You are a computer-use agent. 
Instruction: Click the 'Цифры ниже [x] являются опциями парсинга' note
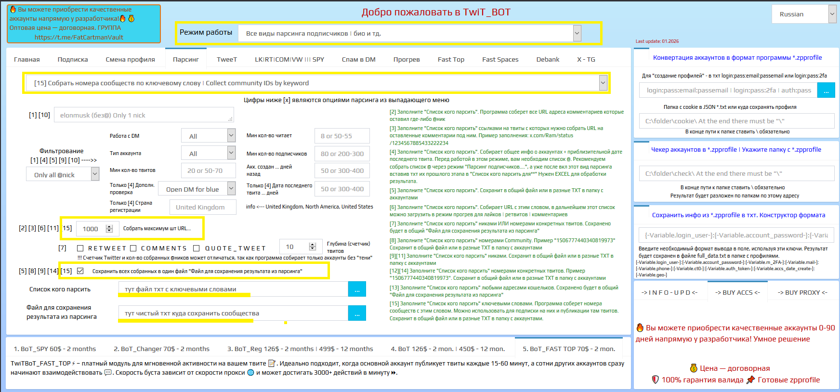tap(346, 100)
